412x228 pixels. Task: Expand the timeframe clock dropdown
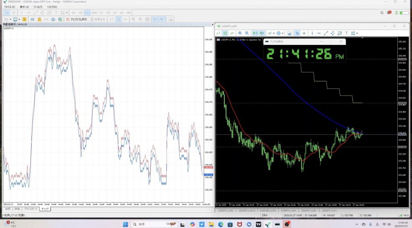click(x=280, y=33)
